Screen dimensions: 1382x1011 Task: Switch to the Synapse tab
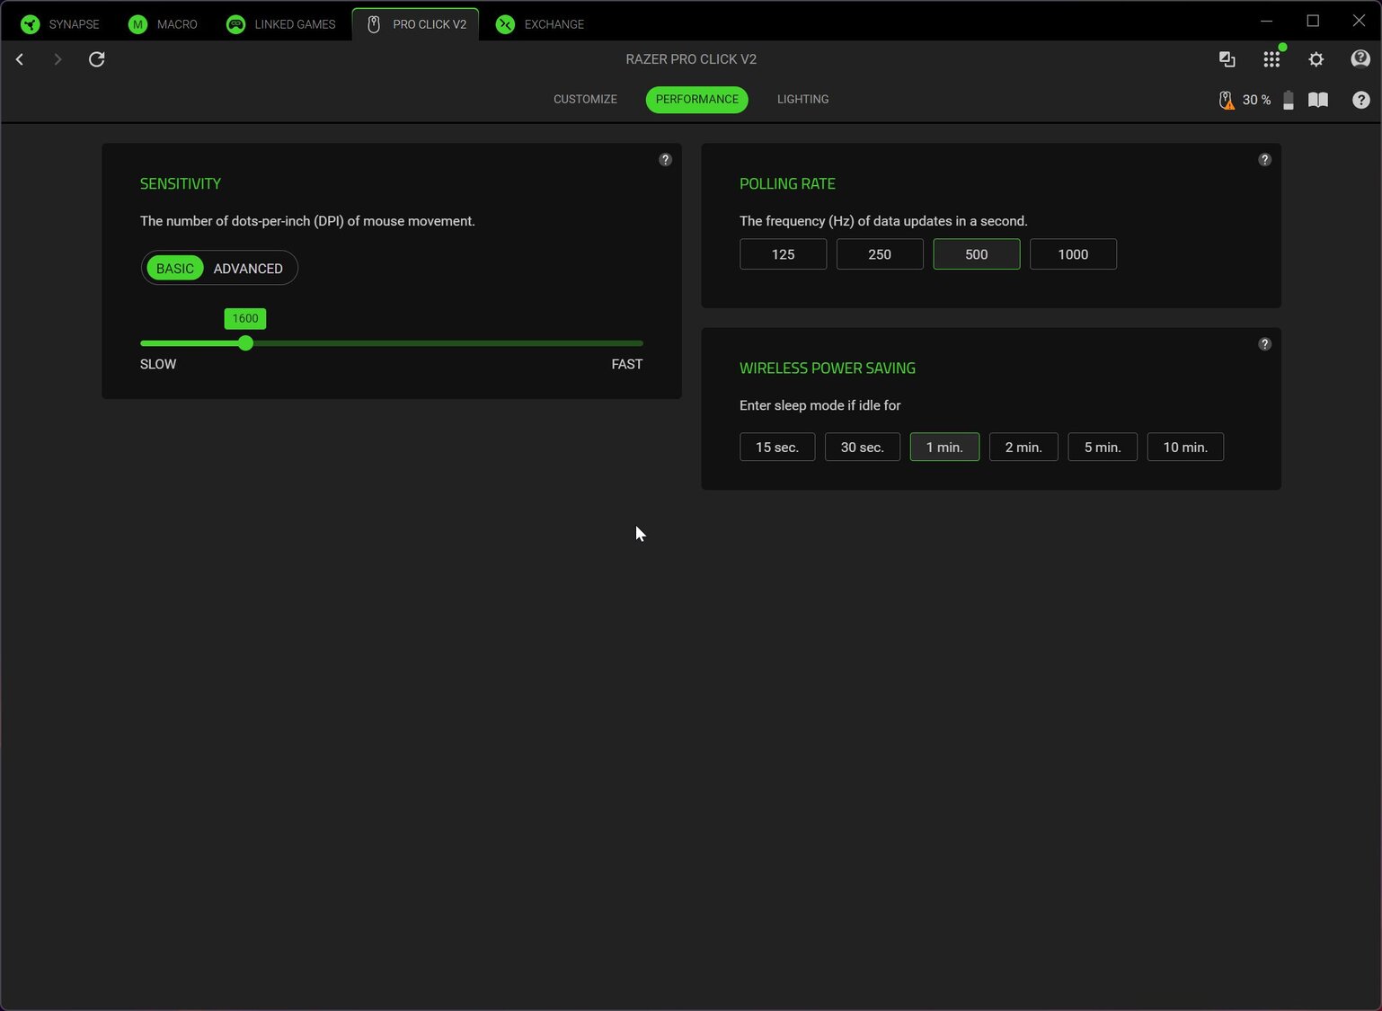click(60, 24)
